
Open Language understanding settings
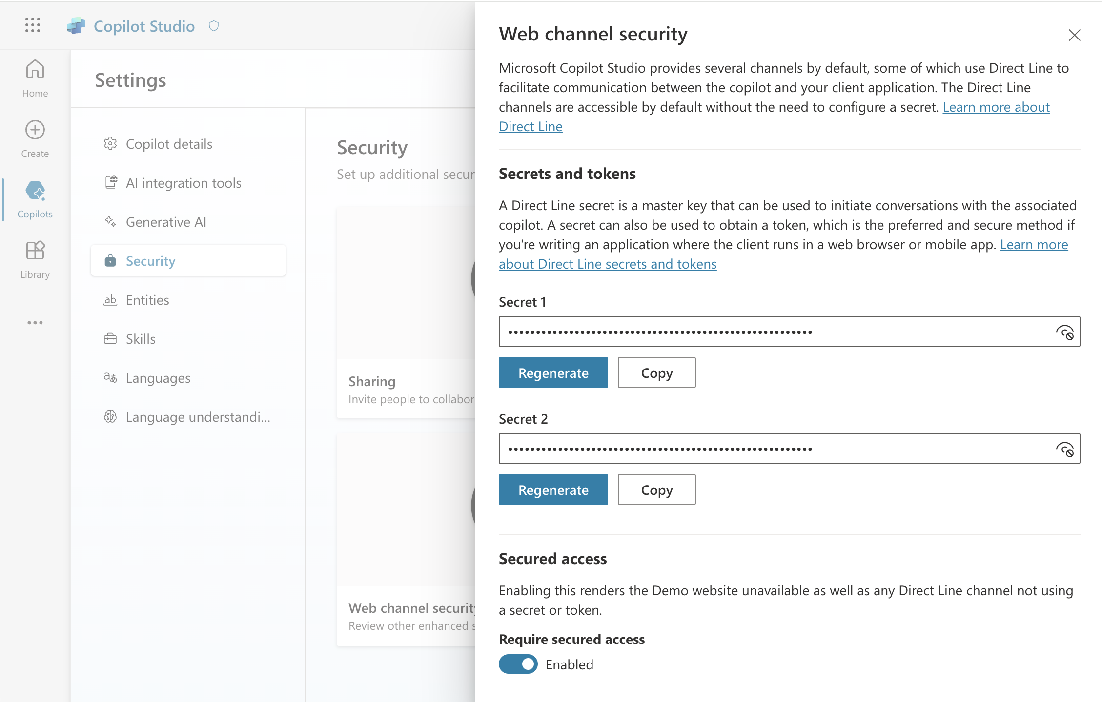(x=188, y=417)
